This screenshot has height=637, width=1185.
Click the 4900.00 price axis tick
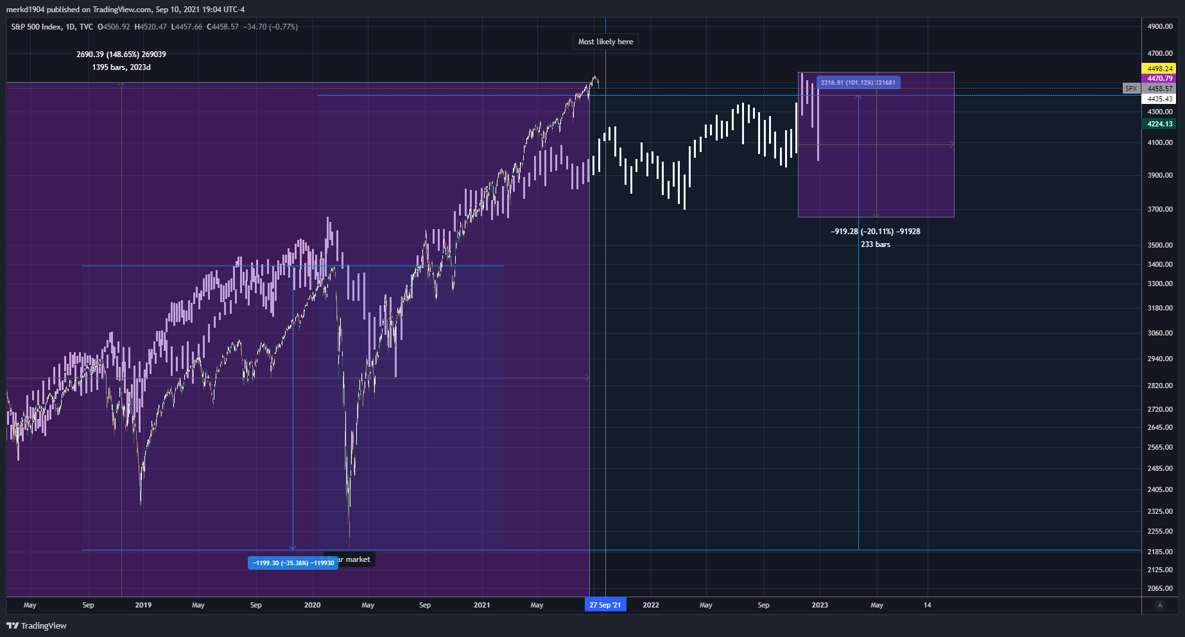click(1160, 26)
